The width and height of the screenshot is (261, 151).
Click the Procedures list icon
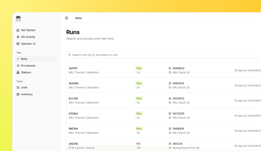[18, 66]
